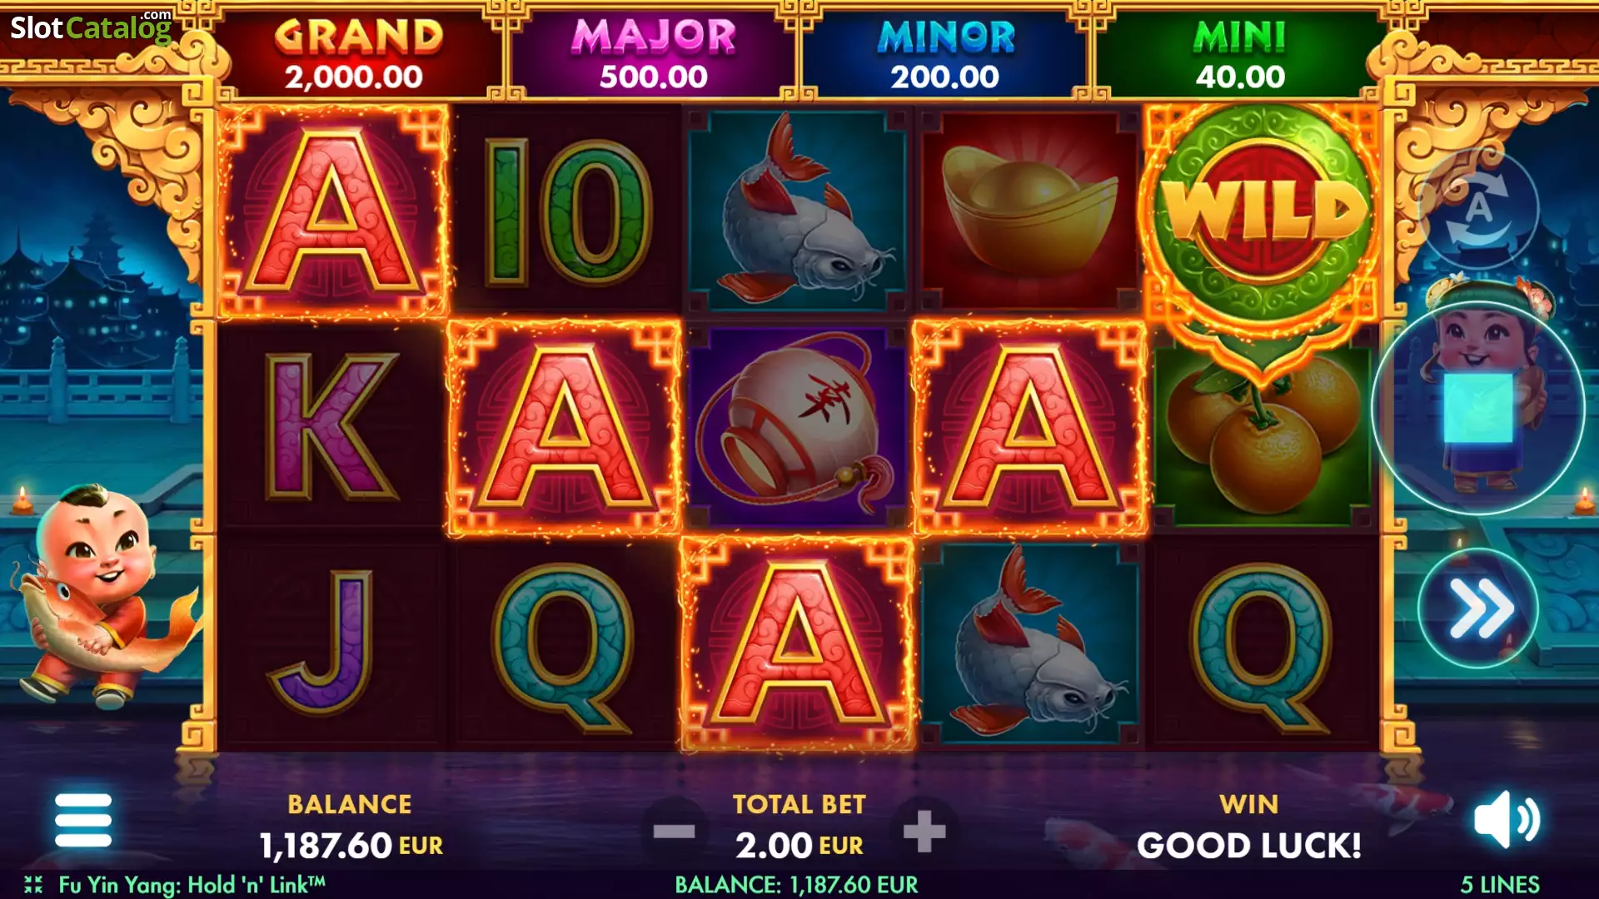Mute the game sound speaker icon

point(1507,820)
